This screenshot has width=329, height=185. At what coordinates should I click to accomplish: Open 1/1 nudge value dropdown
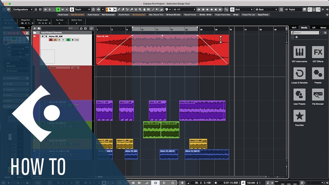pos(185,10)
